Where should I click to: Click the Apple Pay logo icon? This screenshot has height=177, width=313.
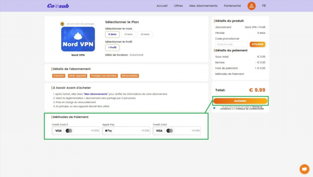tap(109, 131)
